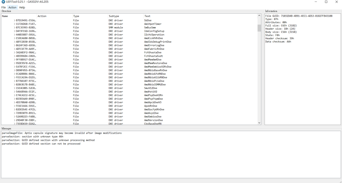
Task: Click the AmdSocFp6RnDxe text cell
Action: [x=154, y=109]
